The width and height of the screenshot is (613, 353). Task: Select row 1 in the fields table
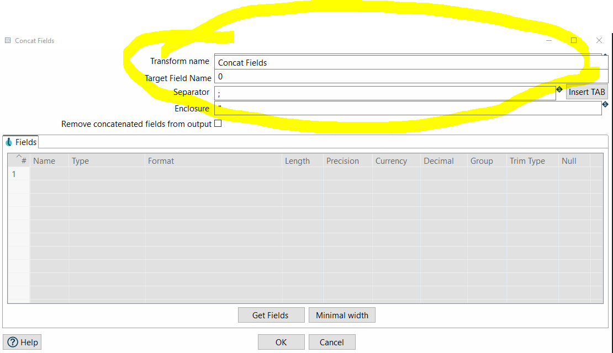pos(19,174)
